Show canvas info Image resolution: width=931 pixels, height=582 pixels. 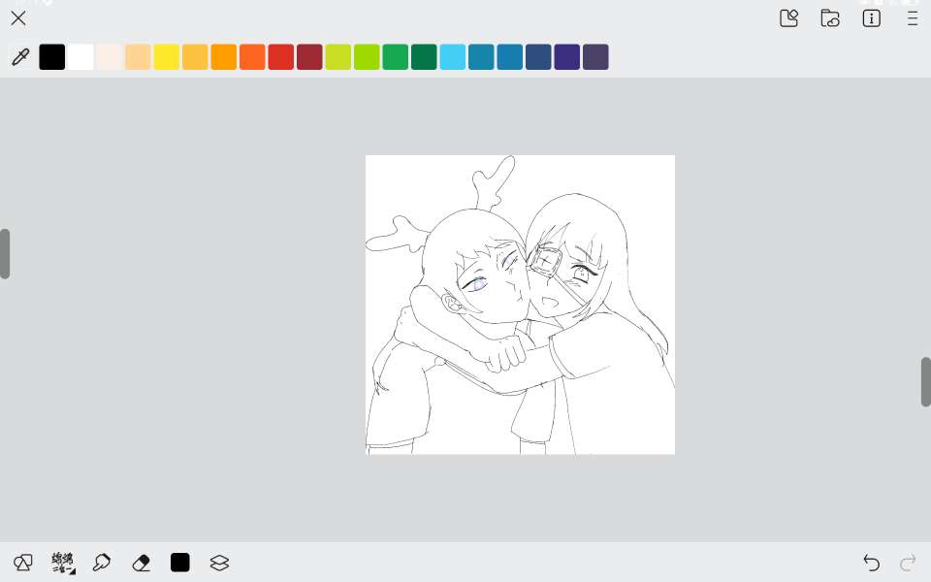[x=871, y=18]
